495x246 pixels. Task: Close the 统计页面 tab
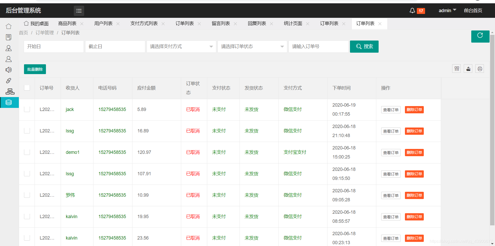click(308, 24)
